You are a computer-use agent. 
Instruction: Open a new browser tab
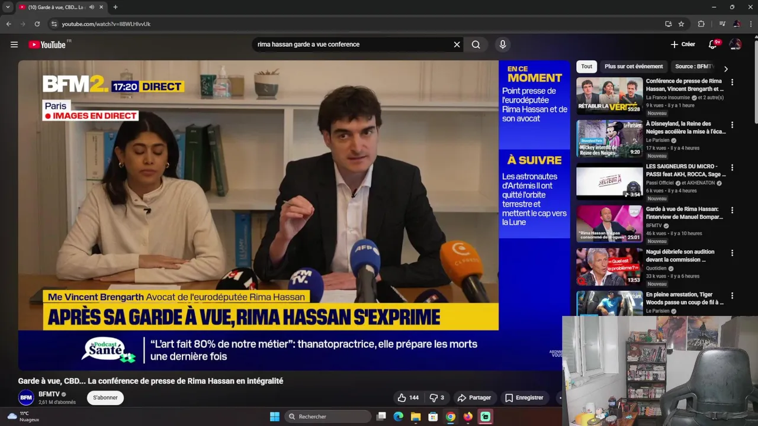click(x=115, y=7)
